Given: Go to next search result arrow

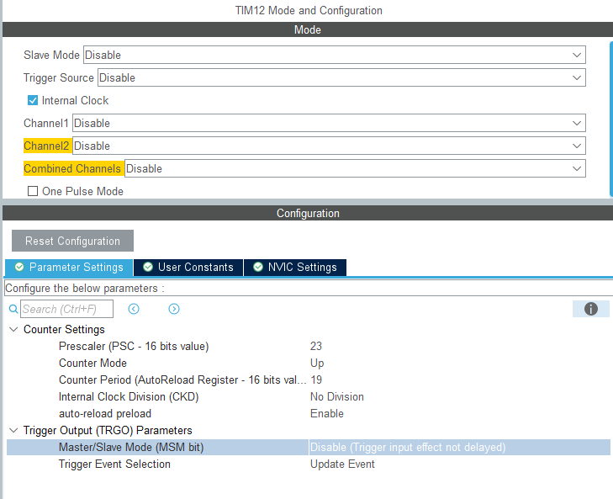Looking at the screenshot, I should [174, 309].
